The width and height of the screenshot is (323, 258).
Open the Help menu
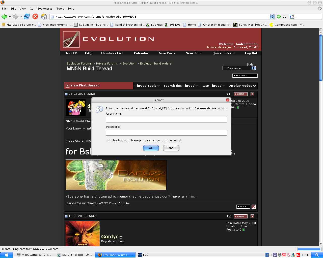pyautogui.click(x=71, y=9)
